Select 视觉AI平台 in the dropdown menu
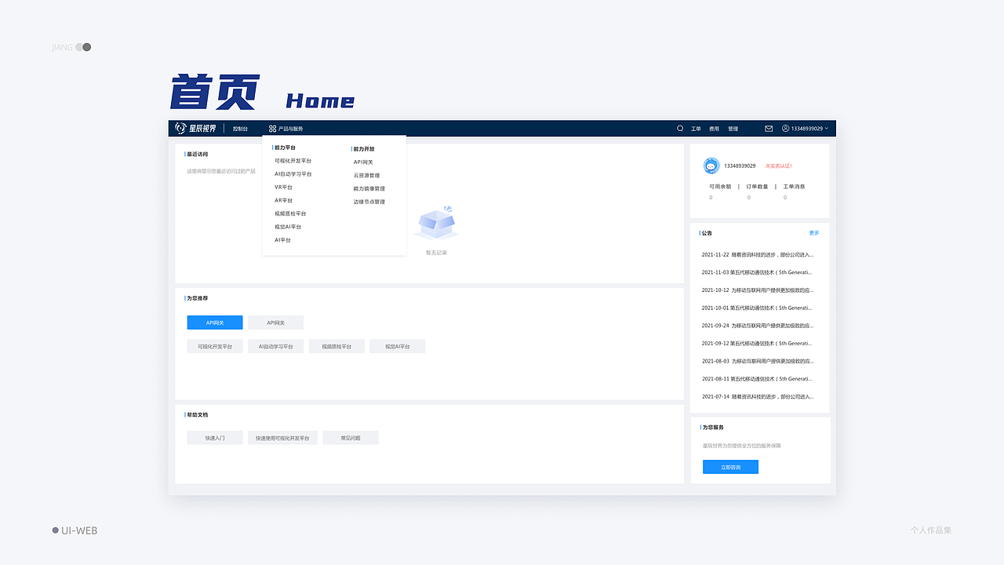The image size is (1004, 565). click(x=288, y=227)
